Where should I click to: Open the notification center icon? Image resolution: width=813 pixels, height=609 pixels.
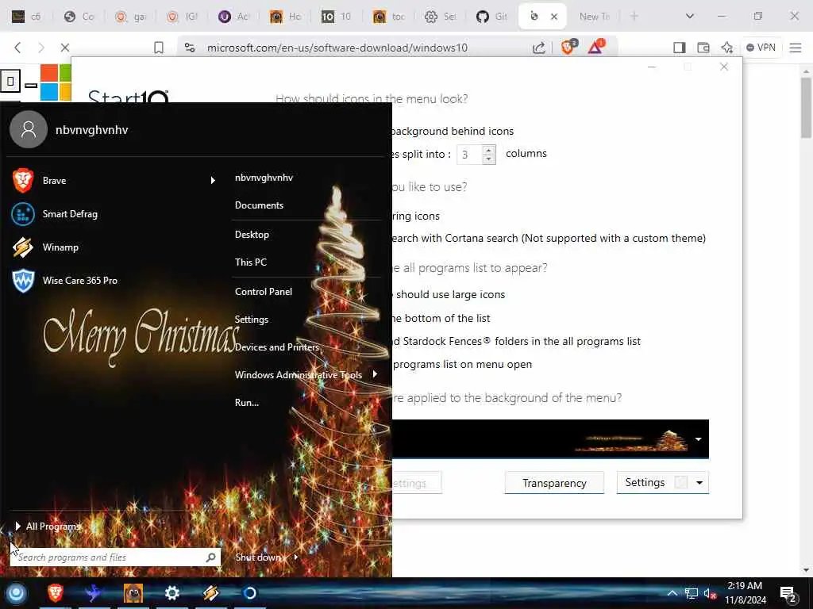(x=788, y=594)
